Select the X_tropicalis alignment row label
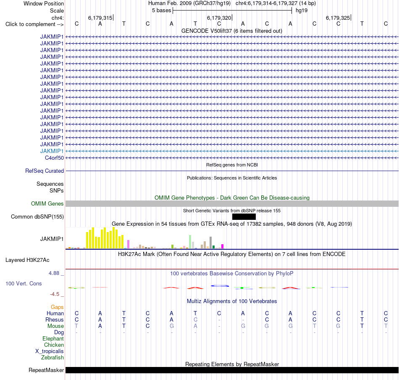 (50, 351)
